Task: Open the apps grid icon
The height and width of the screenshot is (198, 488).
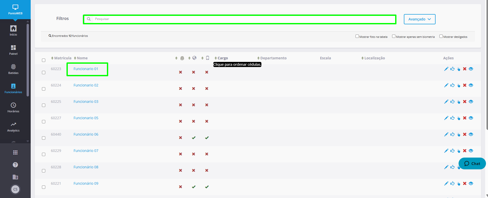Action: coord(15,152)
